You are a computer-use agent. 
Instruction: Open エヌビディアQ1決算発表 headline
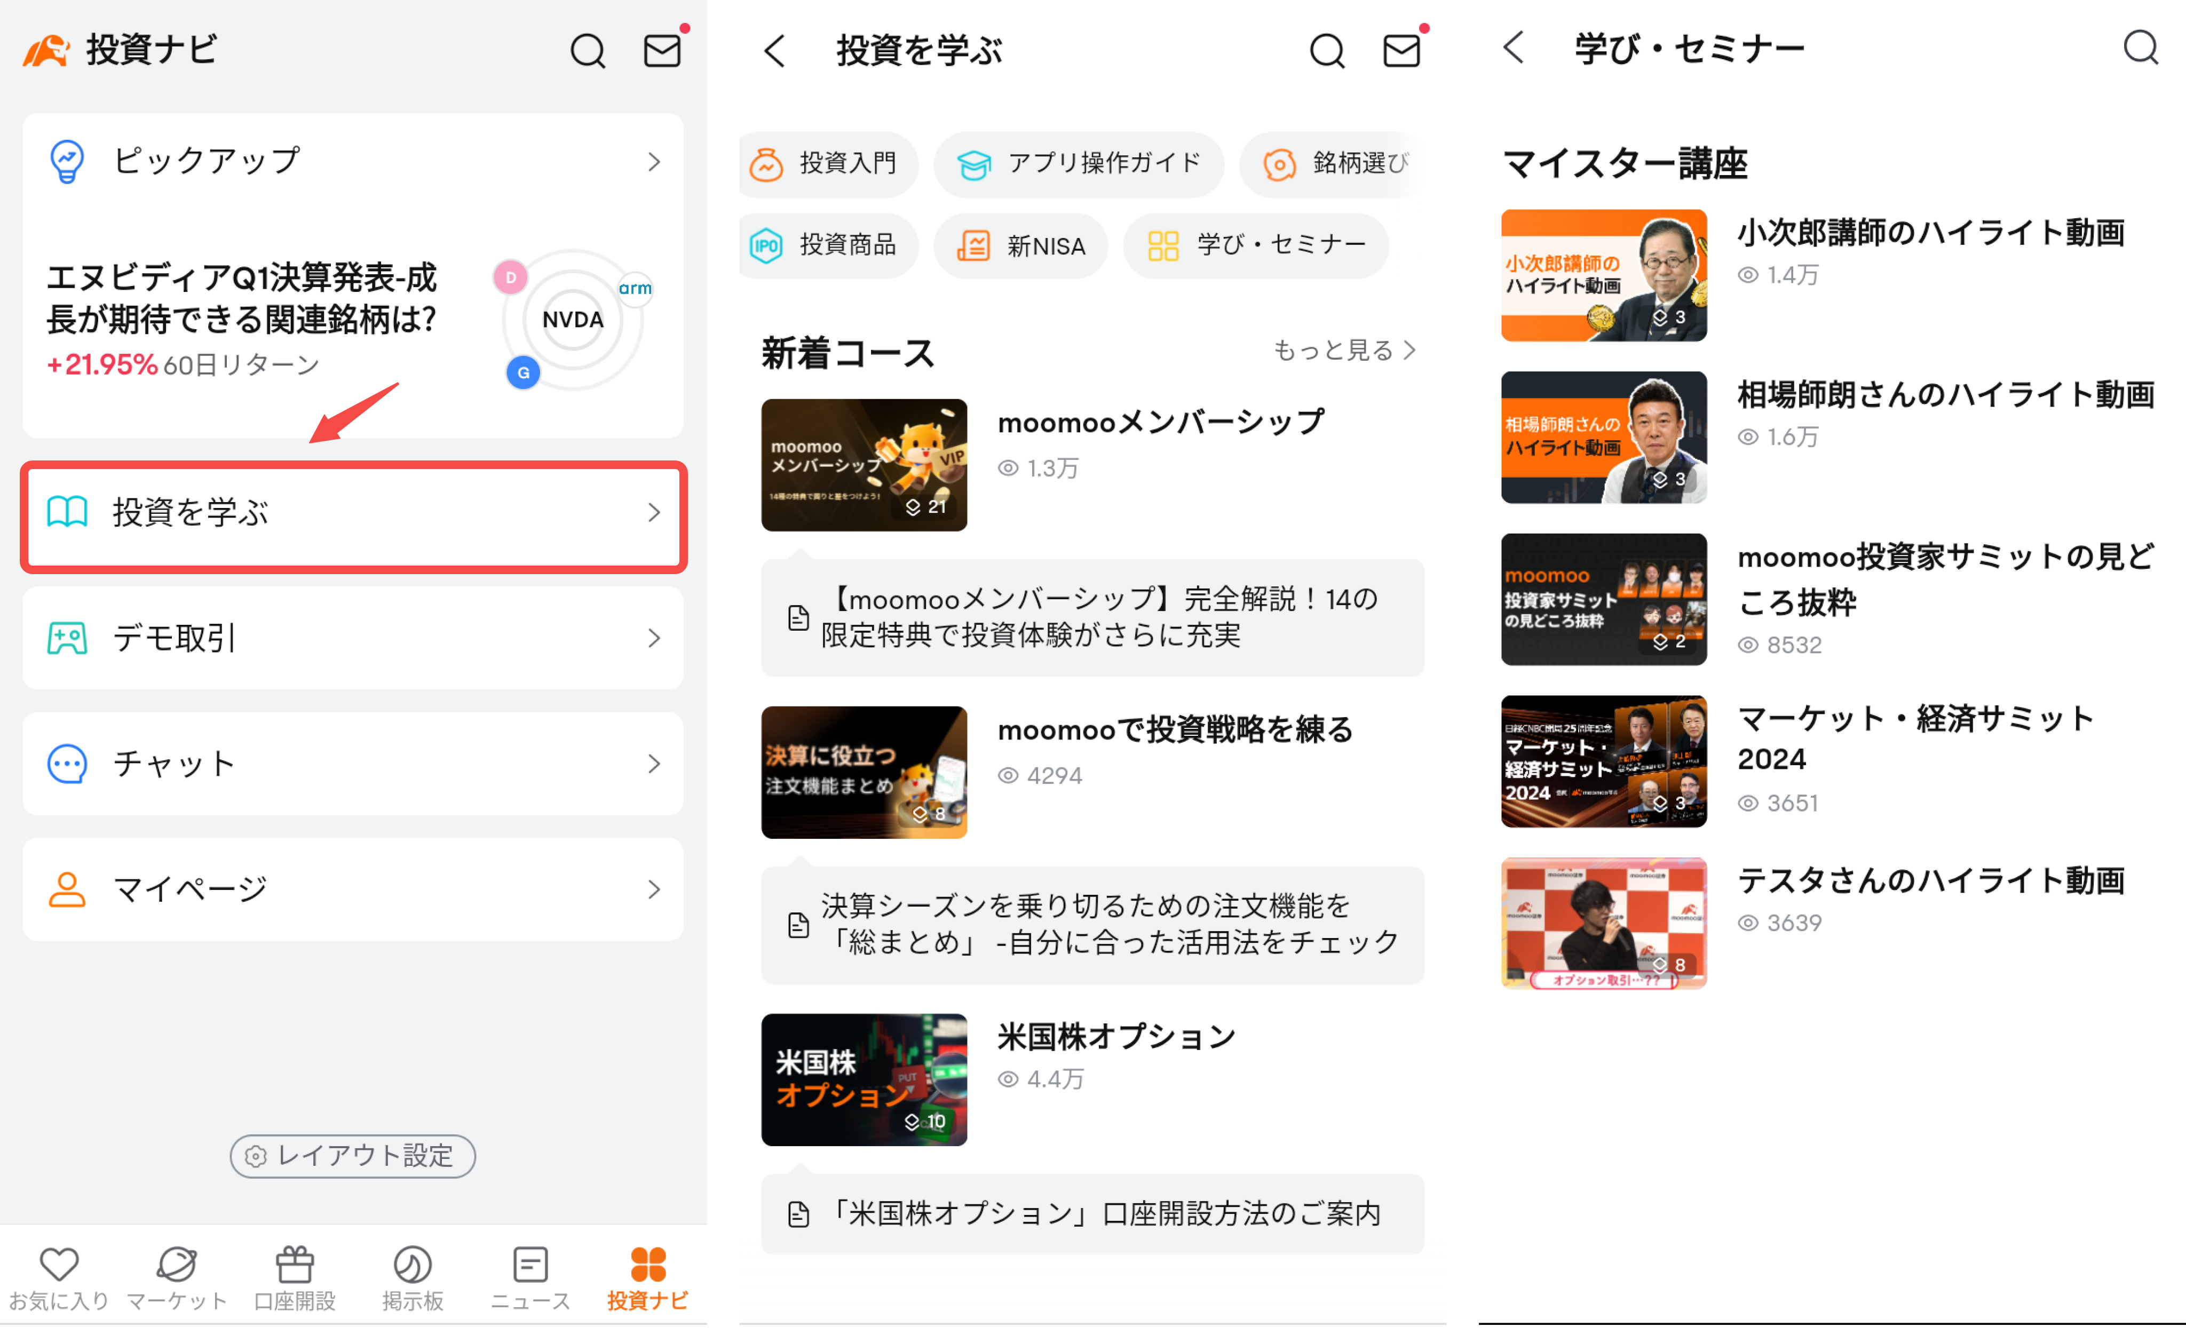tap(241, 299)
